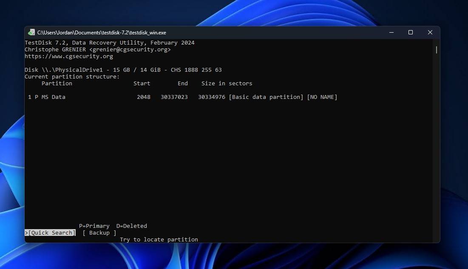Select the MS Data partition row
This screenshot has width=468, height=269.
tap(183, 97)
